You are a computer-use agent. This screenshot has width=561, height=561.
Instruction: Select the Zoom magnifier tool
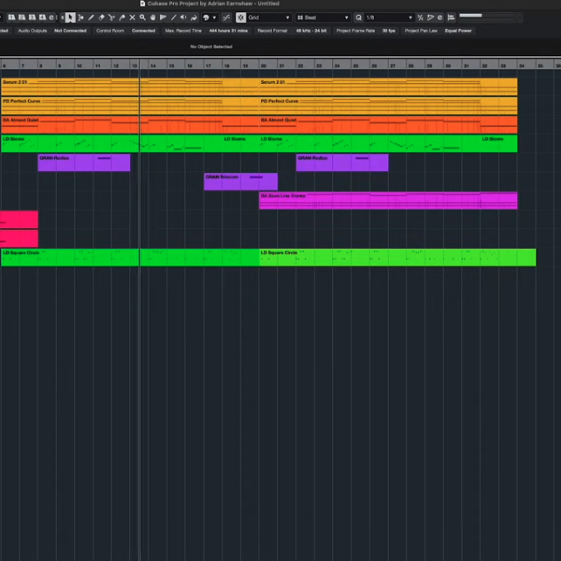coord(142,17)
